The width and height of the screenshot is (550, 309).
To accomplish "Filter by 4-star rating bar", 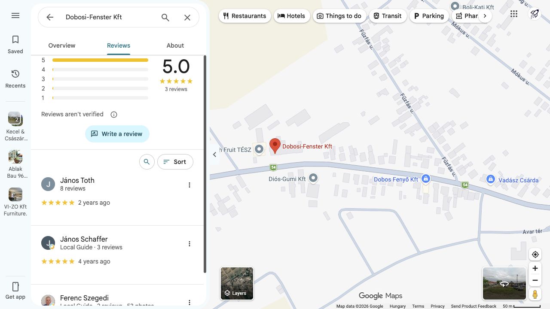I will point(95,70).
